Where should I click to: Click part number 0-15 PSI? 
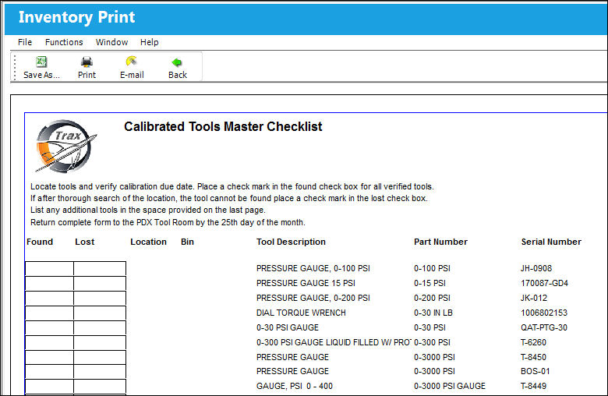429,283
